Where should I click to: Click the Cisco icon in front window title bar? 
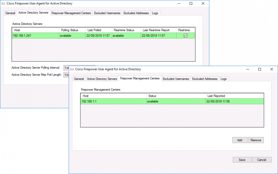point(72,69)
